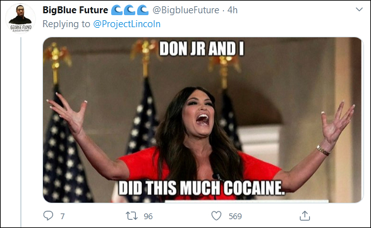Retweet using the retweet arrows icon
Image resolution: width=371 pixels, height=228 pixels.
coord(131,216)
